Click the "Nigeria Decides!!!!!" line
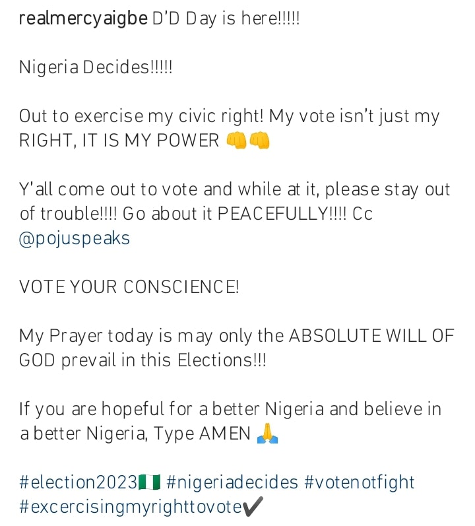Screen dimensions: 475x526 coord(96,67)
